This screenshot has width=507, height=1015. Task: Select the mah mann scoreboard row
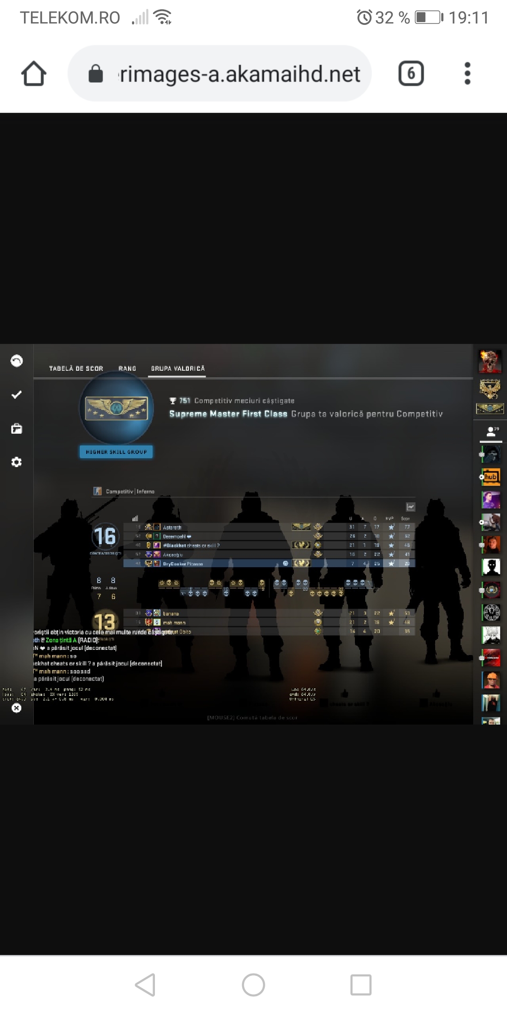pyautogui.click(x=269, y=622)
